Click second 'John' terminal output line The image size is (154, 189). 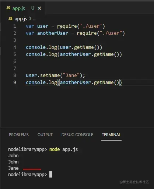(x=13, y=162)
